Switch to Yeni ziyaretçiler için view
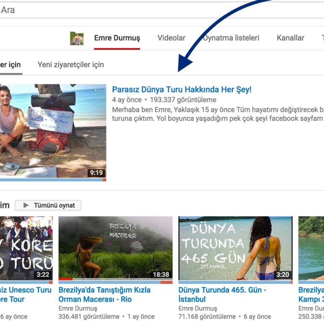Viewport: 324px width, 324px height. (70, 65)
